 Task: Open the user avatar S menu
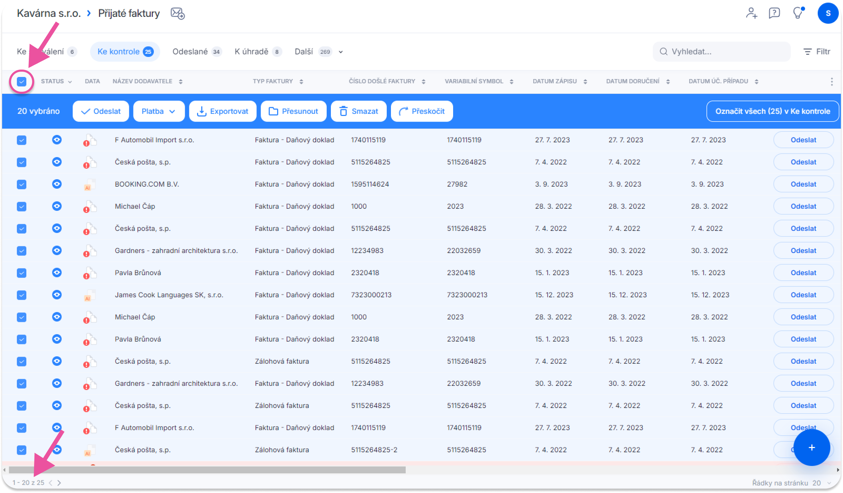828,13
